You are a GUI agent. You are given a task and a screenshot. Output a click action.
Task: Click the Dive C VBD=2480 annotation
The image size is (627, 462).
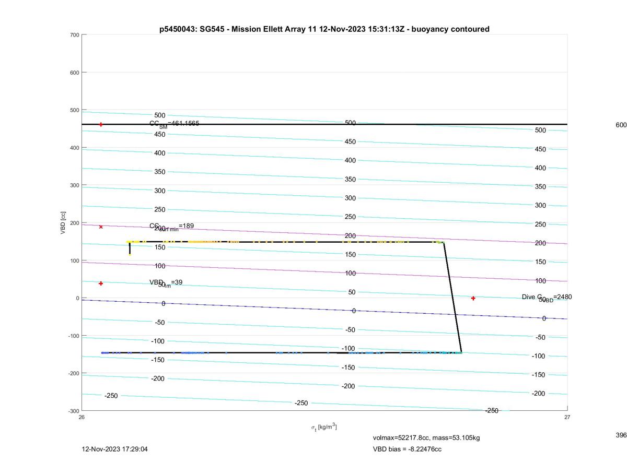(547, 298)
